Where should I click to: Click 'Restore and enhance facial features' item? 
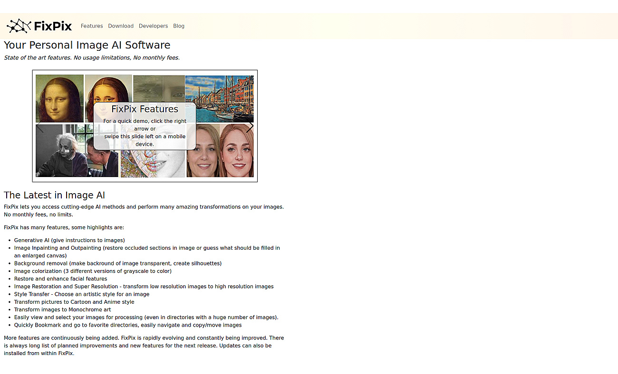(x=60, y=279)
